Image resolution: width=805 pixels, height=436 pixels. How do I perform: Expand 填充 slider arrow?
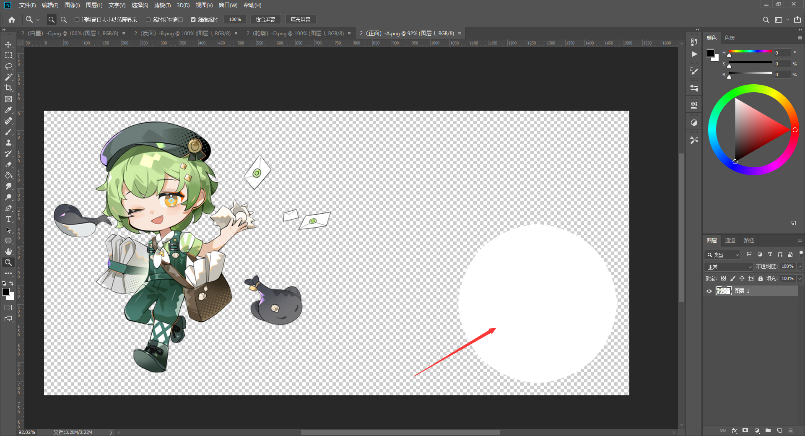click(800, 278)
